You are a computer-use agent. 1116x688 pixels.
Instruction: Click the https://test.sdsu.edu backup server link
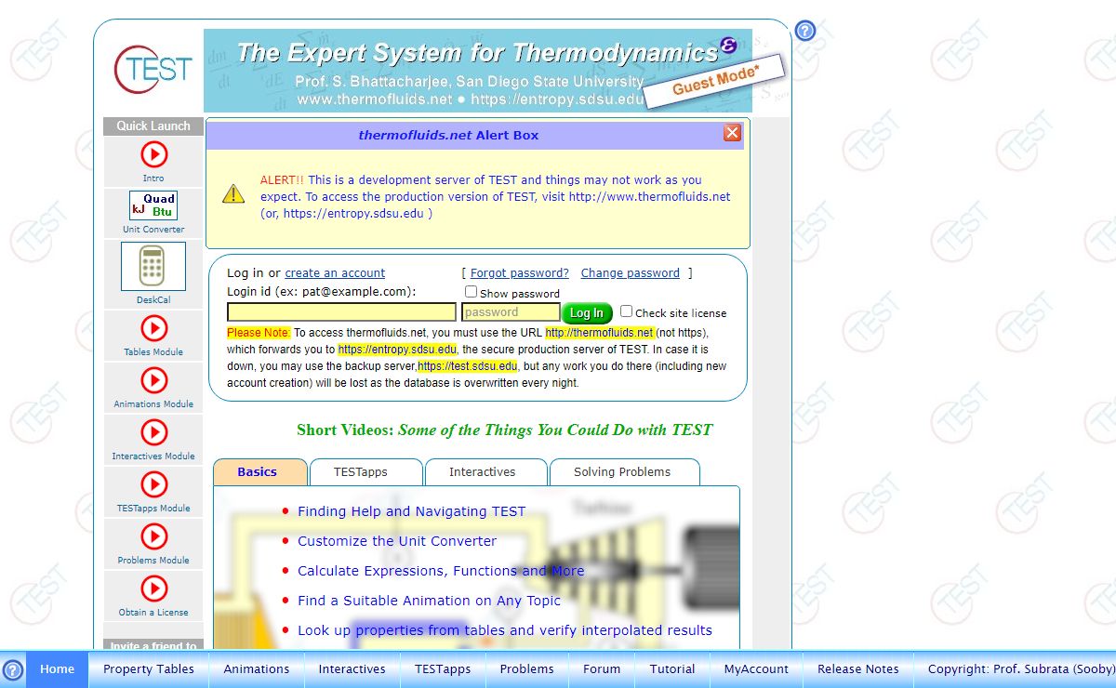tap(467, 366)
